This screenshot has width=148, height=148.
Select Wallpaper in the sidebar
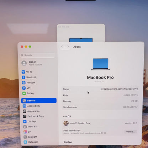tap(31, 142)
